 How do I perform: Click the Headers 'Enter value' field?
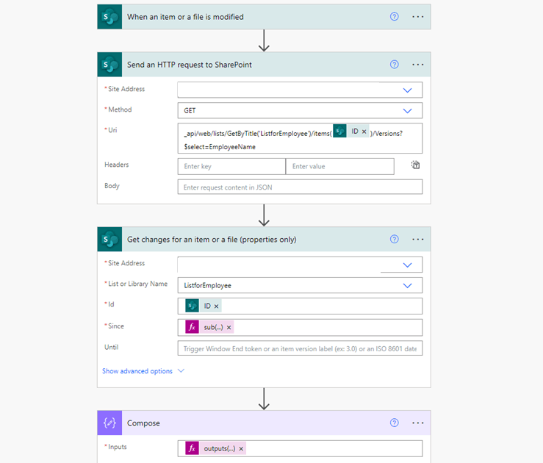(339, 167)
